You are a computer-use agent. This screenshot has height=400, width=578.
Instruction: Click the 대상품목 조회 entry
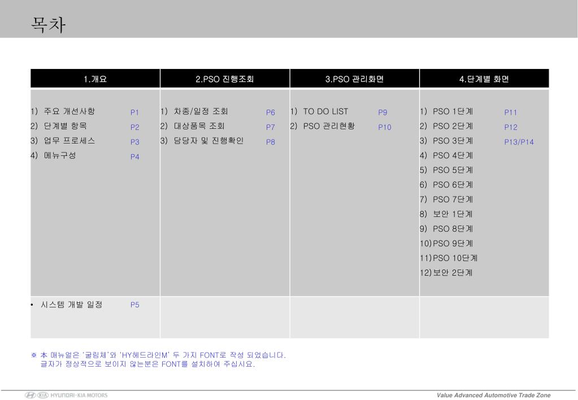click(x=199, y=126)
